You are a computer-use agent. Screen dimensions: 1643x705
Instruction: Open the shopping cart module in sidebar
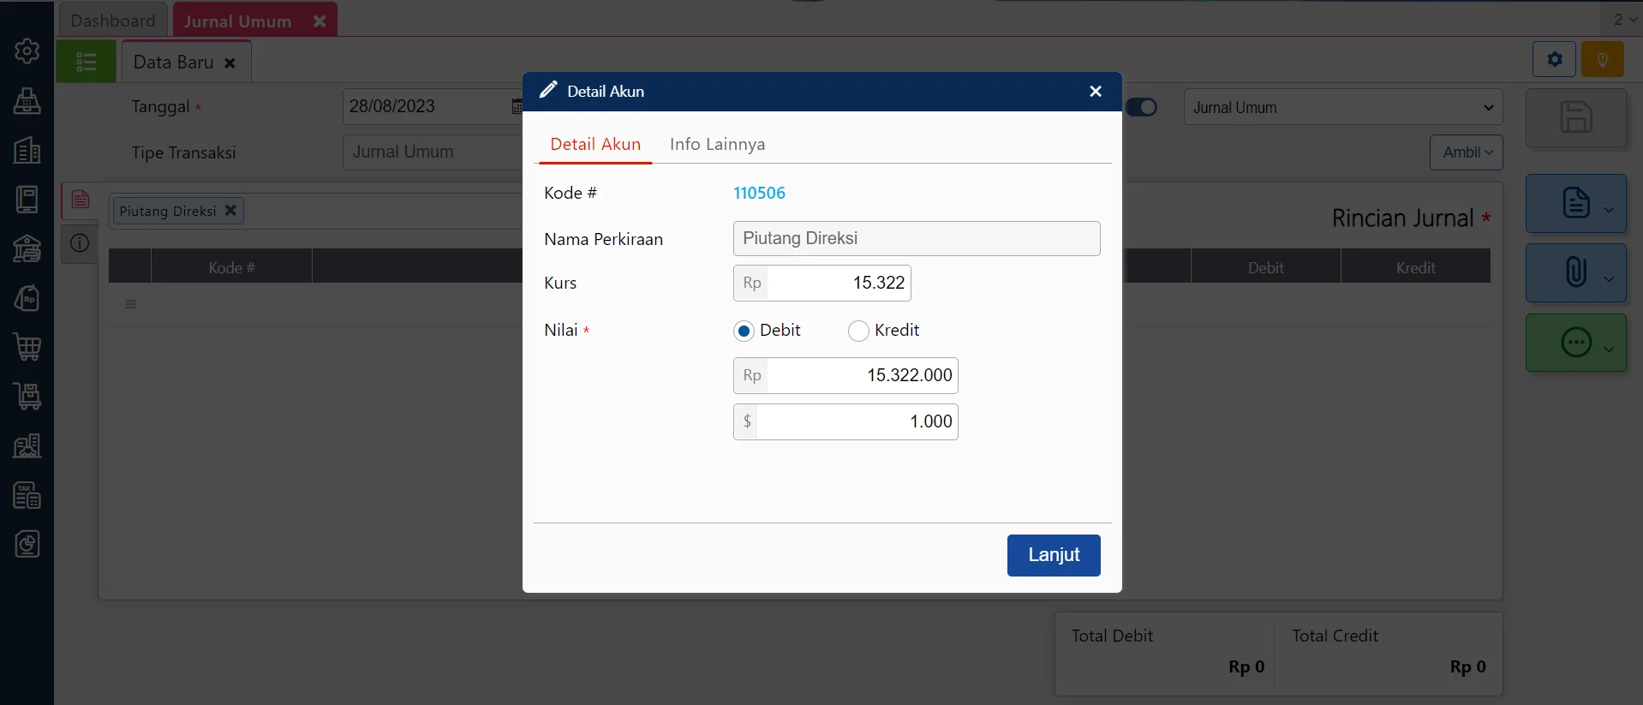pos(27,347)
